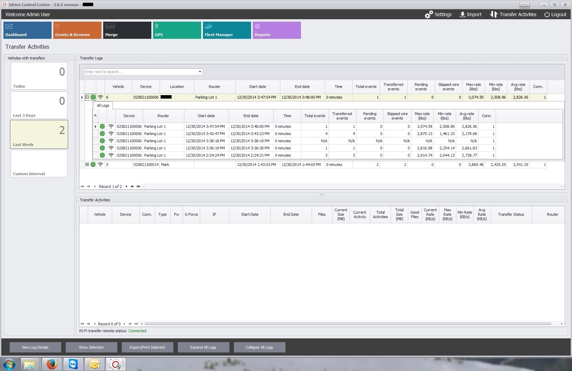Image resolution: width=572 pixels, height=371 pixels.
Task: Select the Last Week transfers filter
Action: pos(39,134)
